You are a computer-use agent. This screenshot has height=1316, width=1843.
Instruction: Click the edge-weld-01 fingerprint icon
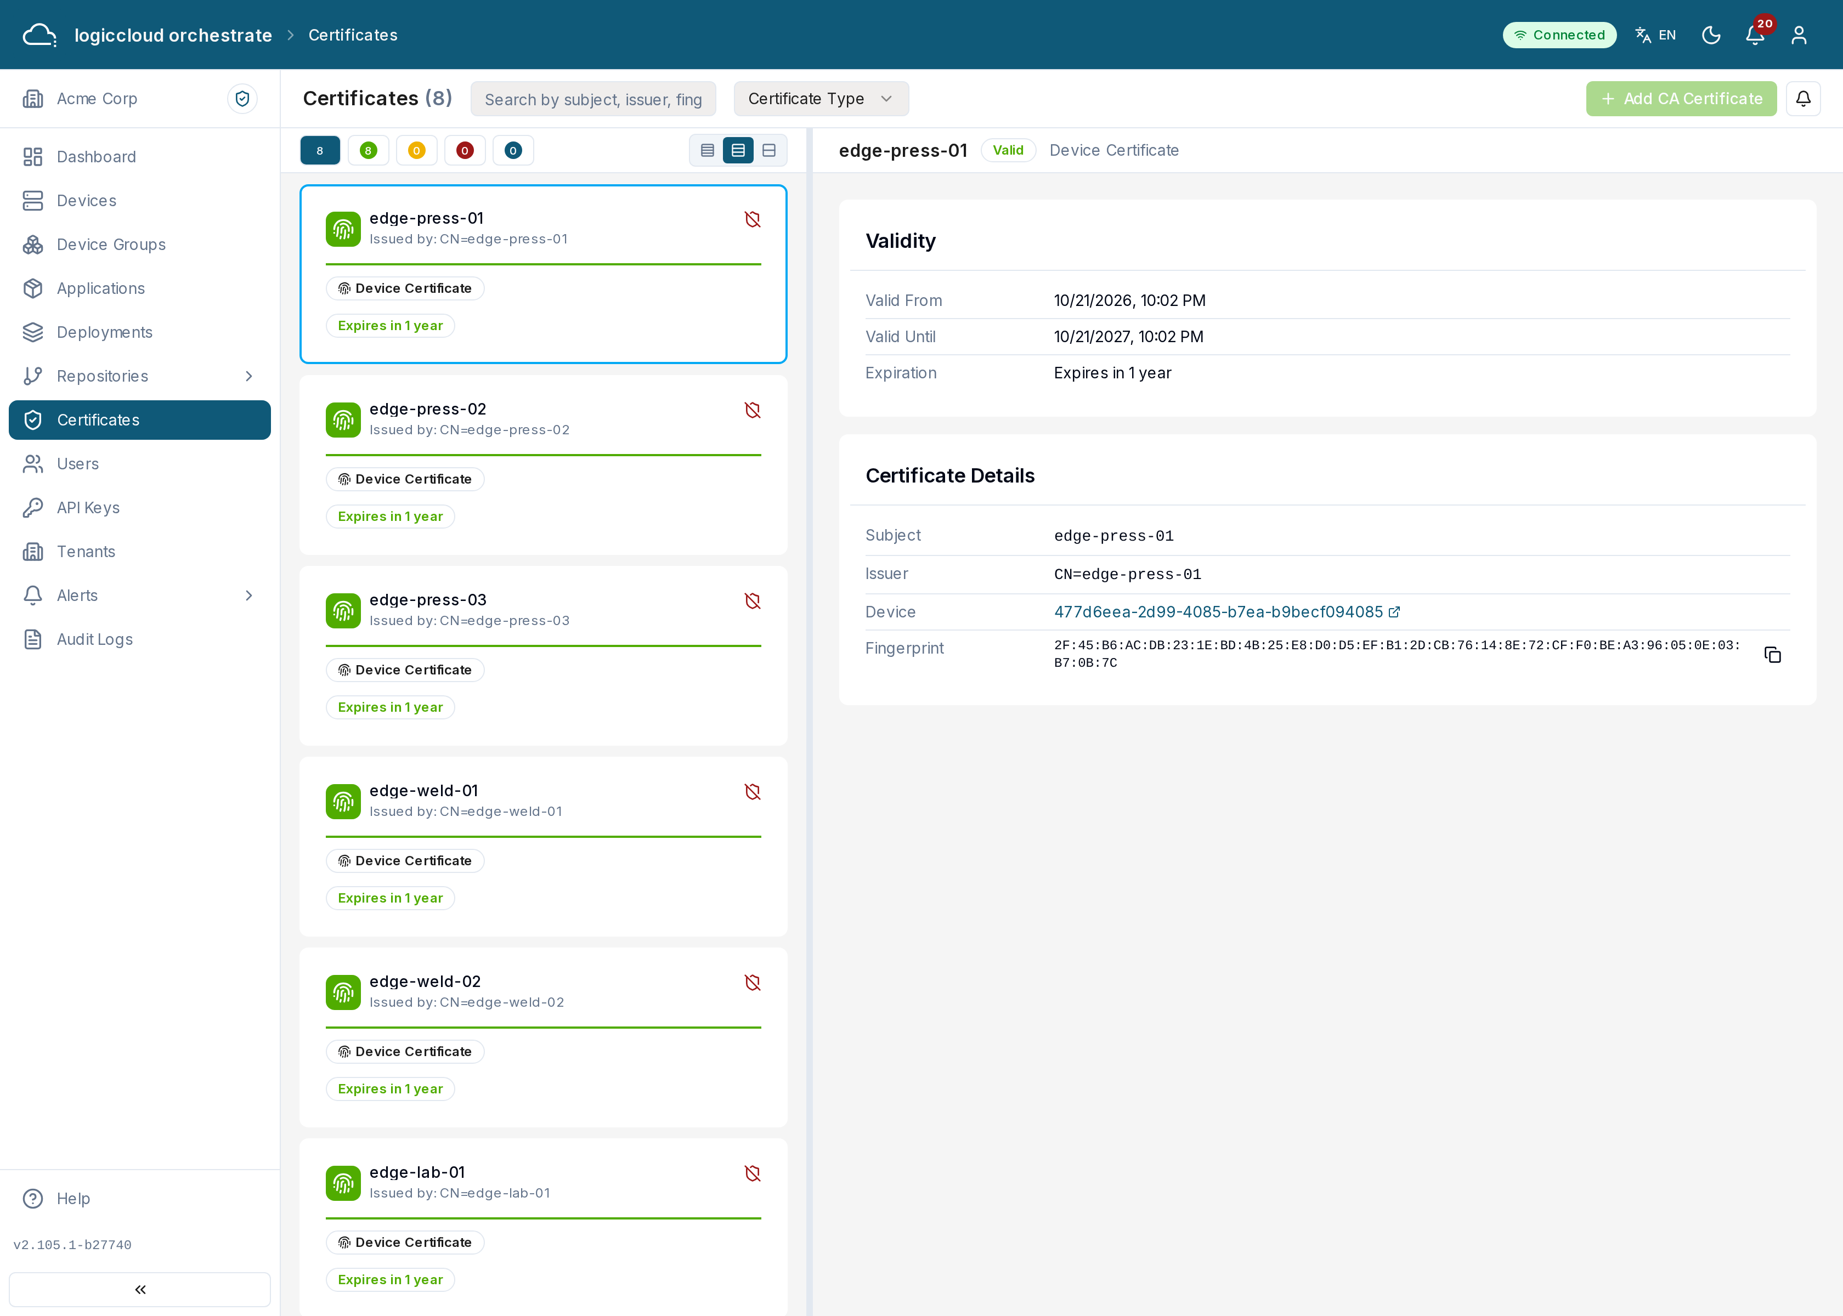pyautogui.click(x=343, y=802)
